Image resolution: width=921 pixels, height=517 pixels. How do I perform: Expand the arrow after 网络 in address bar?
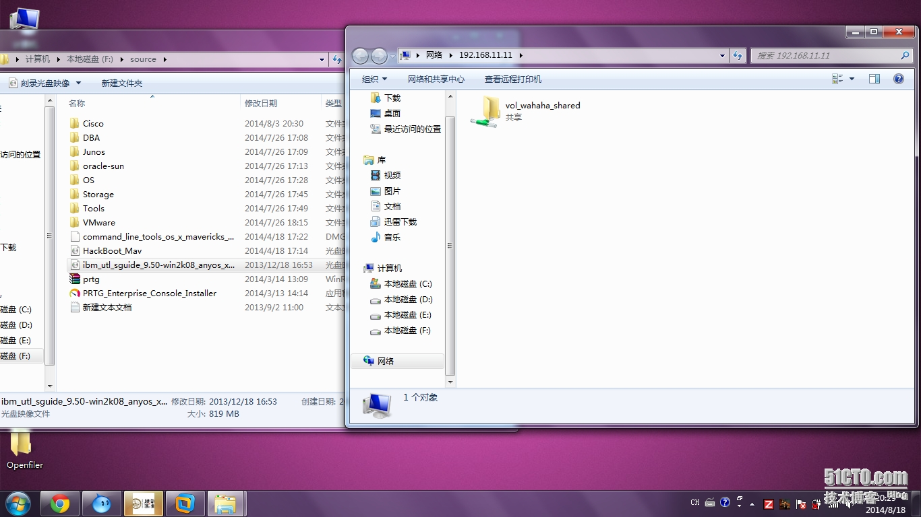451,55
